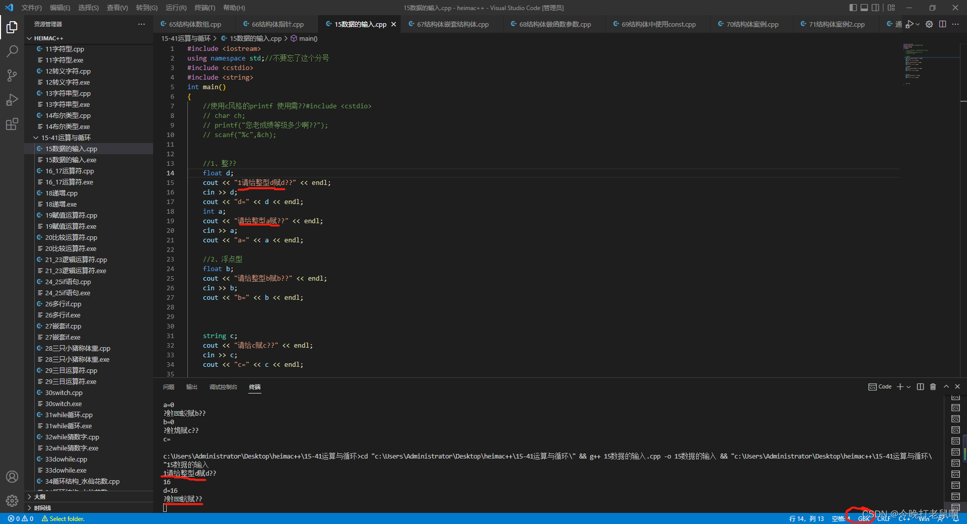The width and height of the screenshot is (967, 524).
Task: Open the Search view in activity bar
Action: pyautogui.click(x=12, y=51)
